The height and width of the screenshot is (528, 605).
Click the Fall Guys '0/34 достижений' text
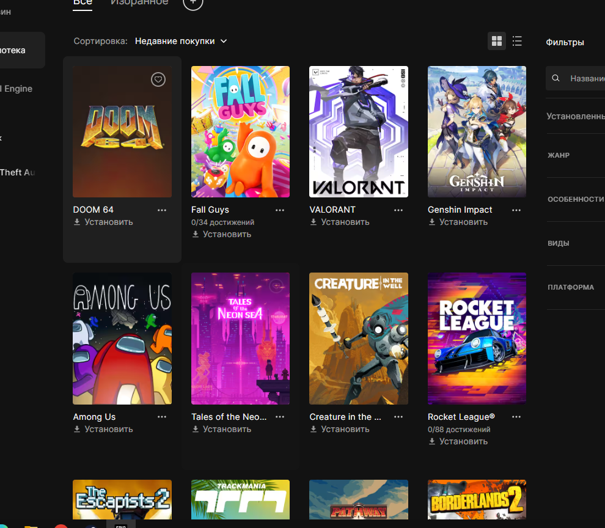pyautogui.click(x=222, y=222)
